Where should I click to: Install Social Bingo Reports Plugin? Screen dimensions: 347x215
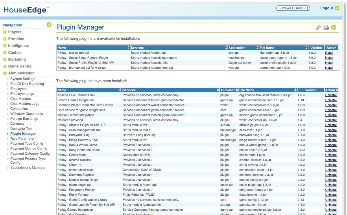329,58
